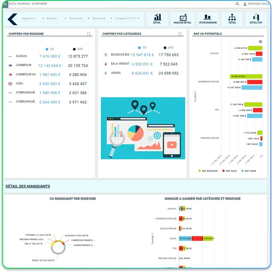Open the Détail PDV button
Screen dimensions: 273x272
[256, 19]
